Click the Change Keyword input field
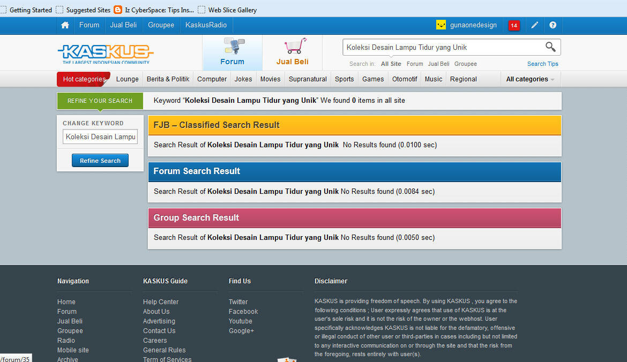The width and height of the screenshot is (627, 362). click(100, 137)
